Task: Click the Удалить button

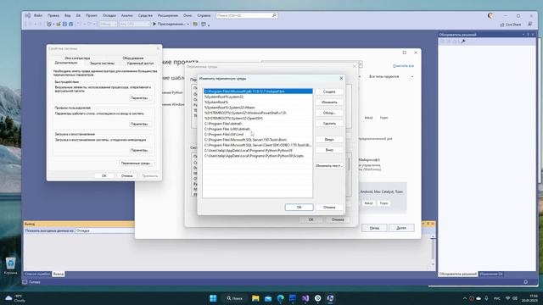Action: [329, 124]
